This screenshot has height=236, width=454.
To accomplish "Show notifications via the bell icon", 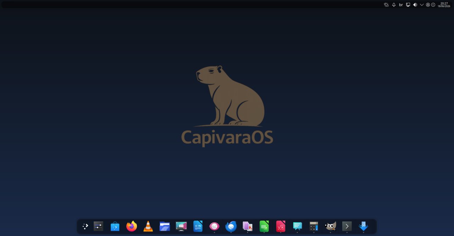I will tap(394, 5).
